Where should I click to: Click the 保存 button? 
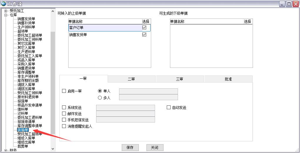pyautogui.click(x=130, y=147)
